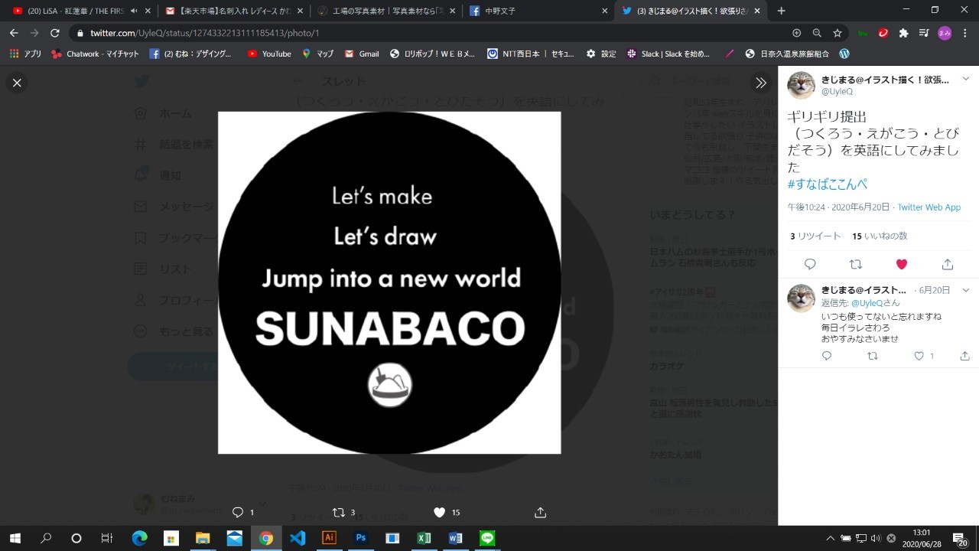979x551 pixels.
Task: Switch to the 中野文子 Facebook tab
Action: [539, 11]
